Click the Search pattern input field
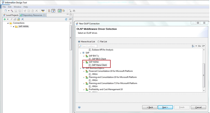The height and width of the screenshot is (113, 210). [x=88, y=46]
